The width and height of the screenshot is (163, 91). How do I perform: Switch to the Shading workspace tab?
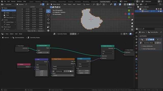(70, 2)
